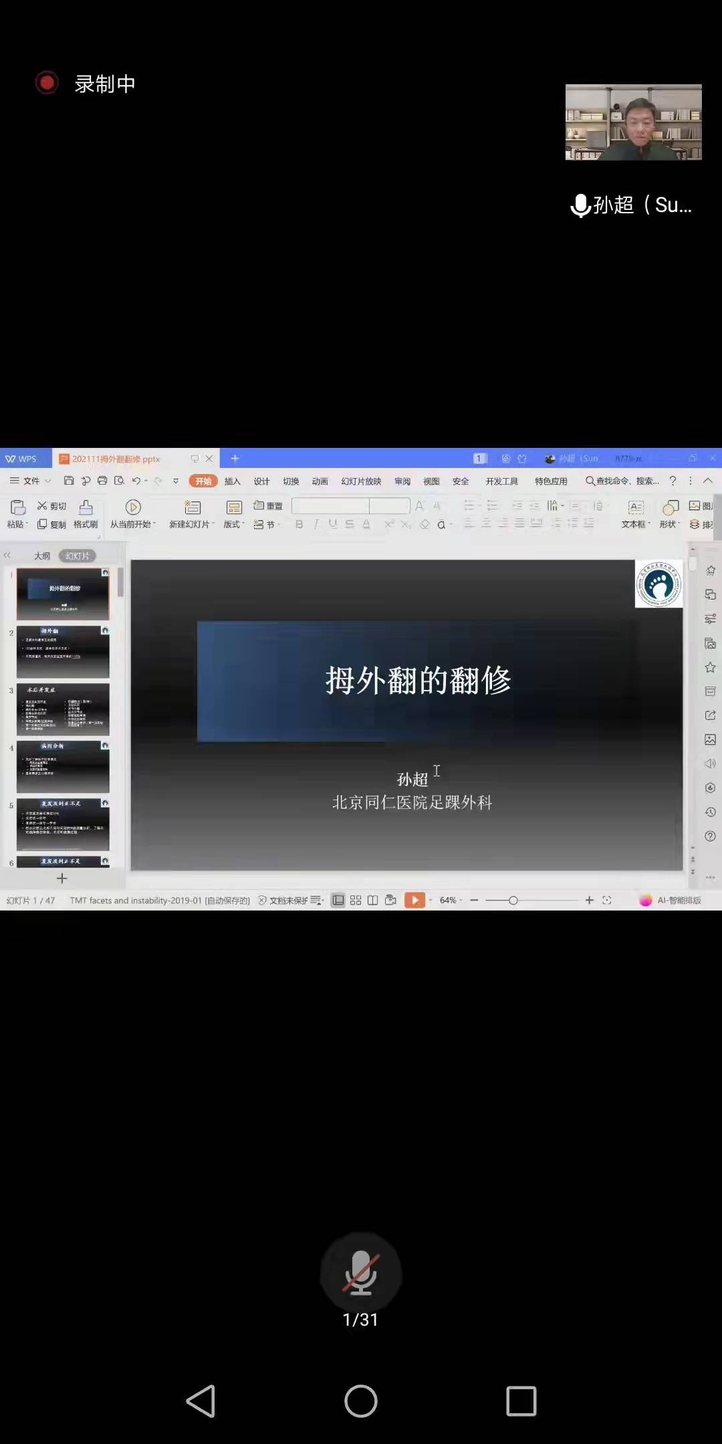Open the 文件 file menu dropdown
This screenshot has height=1444, width=722.
click(x=31, y=481)
